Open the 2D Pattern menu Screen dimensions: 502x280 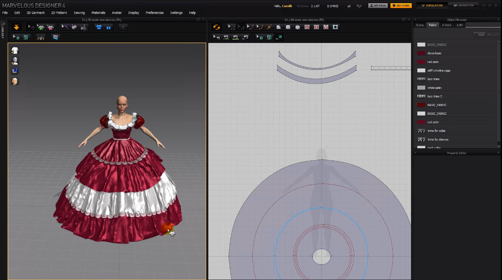(59, 13)
